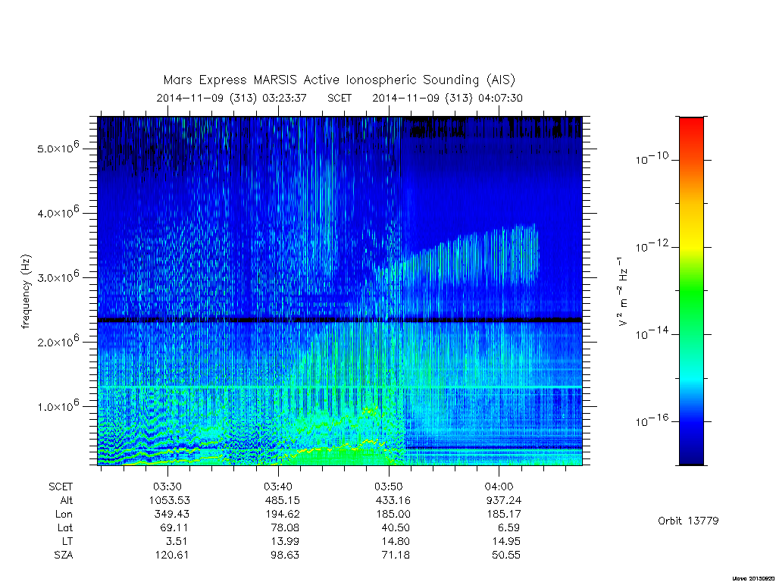Click the SZA row label
Screen dimensions: 776x582
pos(64,555)
